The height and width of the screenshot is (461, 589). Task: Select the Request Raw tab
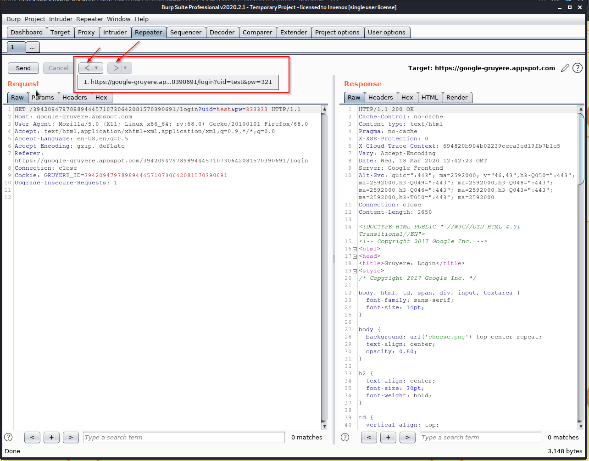click(17, 97)
